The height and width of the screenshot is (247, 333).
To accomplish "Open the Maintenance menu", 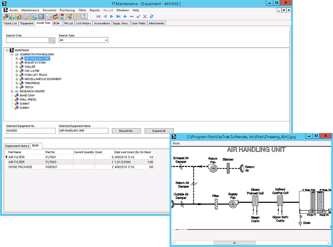I will [x=30, y=10].
